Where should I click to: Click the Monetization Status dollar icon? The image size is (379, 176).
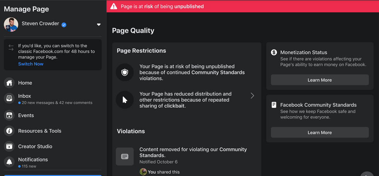(274, 52)
